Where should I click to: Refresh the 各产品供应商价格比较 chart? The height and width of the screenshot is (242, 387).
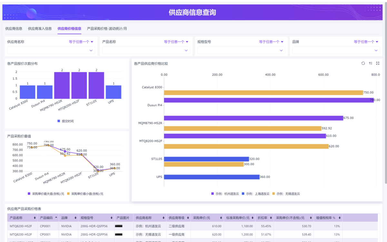coord(363,63)
